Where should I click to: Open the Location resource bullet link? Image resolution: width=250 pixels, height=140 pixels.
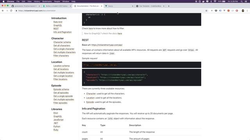pyautogui.click(x=90, y=98)
